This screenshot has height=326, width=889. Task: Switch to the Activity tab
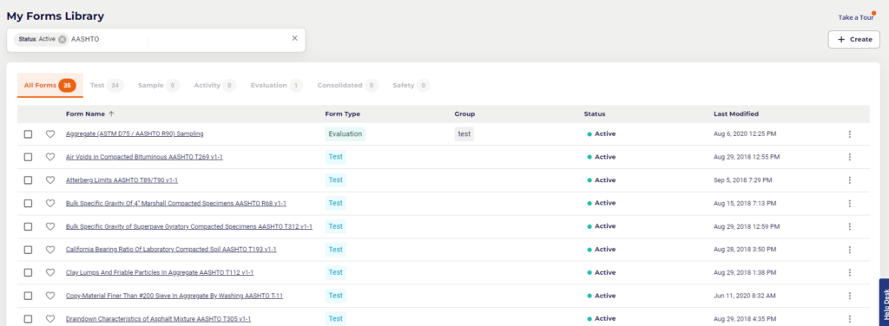(215, 86)
